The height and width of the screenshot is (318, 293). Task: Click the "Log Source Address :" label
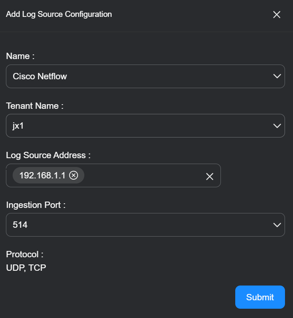pos(48,155)
